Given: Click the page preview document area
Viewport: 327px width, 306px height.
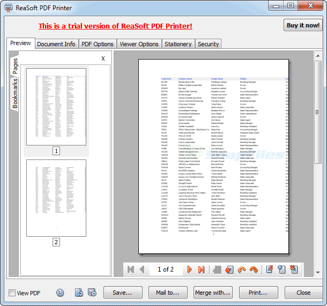Looking at the screenshot, I should [213, 156].
